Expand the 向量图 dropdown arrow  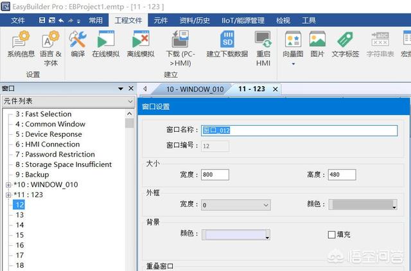[x=293, y=64]
